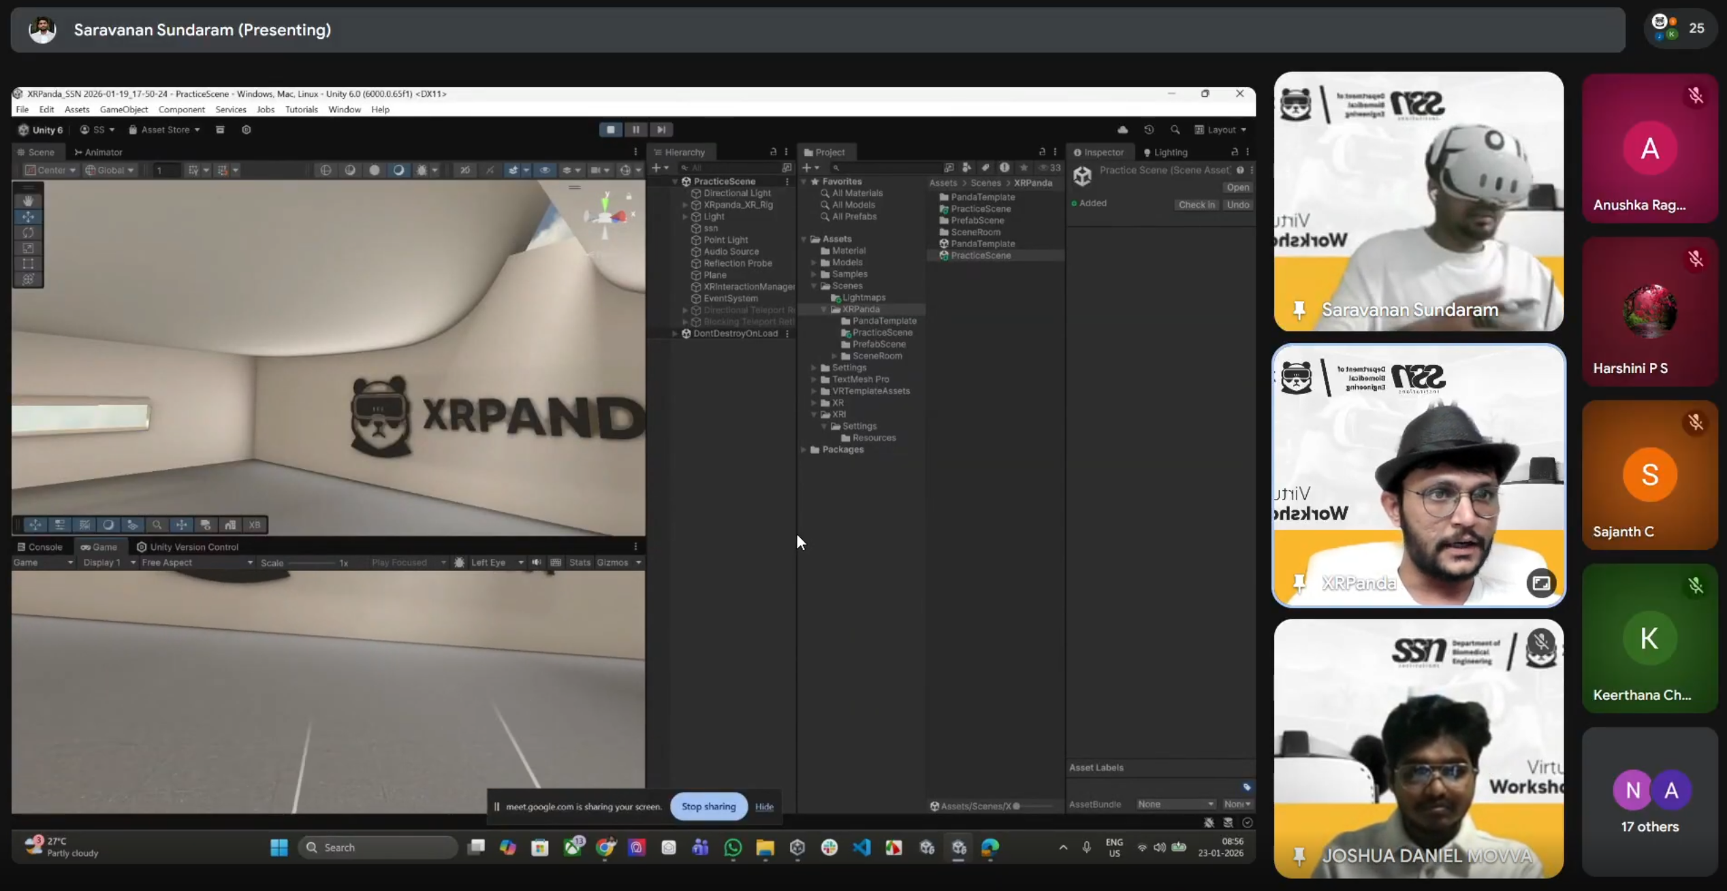This screenshot has width=1727, height=891.
Task: Switch to the Lighting tab
Action: click(x=1165, y=152)
